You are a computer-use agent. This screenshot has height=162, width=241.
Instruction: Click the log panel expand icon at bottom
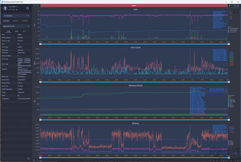pos(34,160)
